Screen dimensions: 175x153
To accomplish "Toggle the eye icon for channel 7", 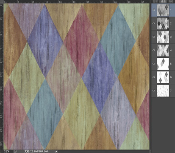I will coord(154,91).
